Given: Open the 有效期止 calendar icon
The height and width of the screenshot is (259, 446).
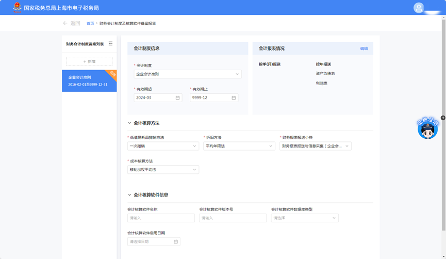Looking at the screenshot, I should click(x=234, y=98).
